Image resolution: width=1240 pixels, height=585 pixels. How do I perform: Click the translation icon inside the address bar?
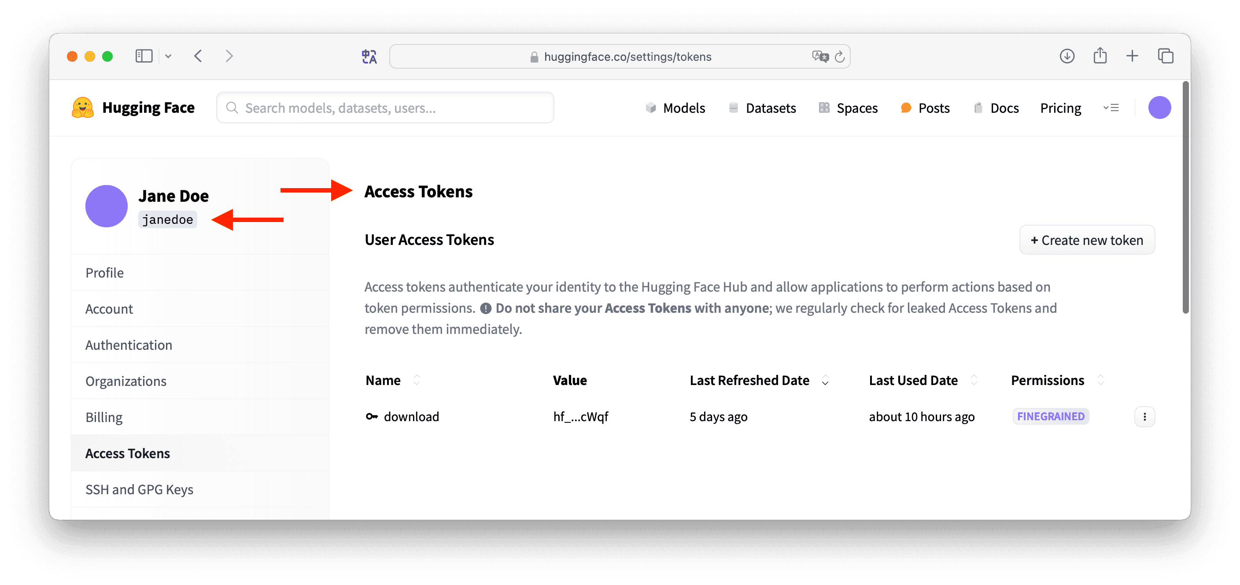click(820, 57)
